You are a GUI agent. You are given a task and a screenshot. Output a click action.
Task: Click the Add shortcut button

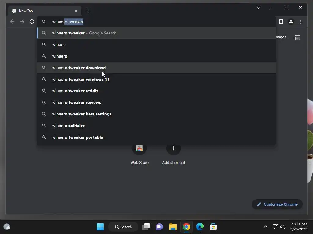point(174,154)
